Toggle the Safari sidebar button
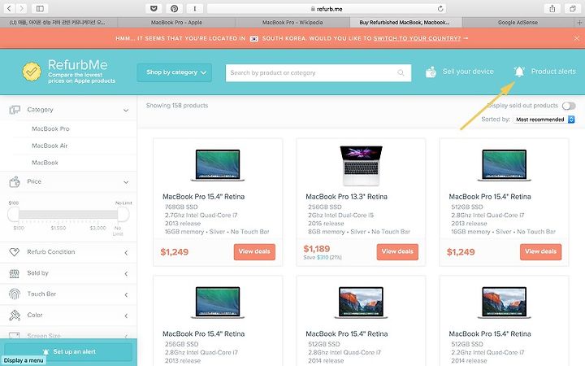This screenshot has height=366, width=585. 40,9
